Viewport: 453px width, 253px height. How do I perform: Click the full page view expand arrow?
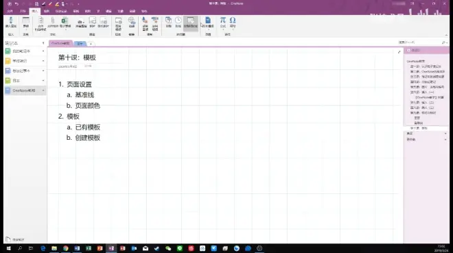coord(399,52)
